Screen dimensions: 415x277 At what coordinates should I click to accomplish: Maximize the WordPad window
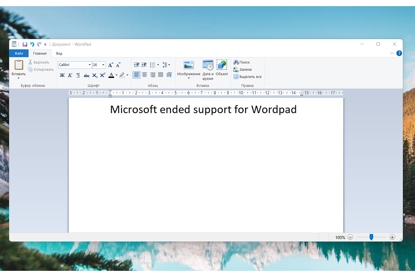pos(378,44)
